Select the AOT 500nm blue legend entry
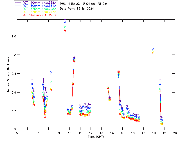Screen dimensions: 180x144 (x=35, y=6)
